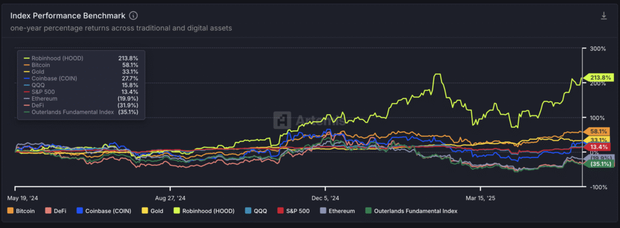Click the QQQ 15.8% row in tooltip box
The width and height of the screenshot is (620, 228).
pyautogui.click(x=81, y=85)
